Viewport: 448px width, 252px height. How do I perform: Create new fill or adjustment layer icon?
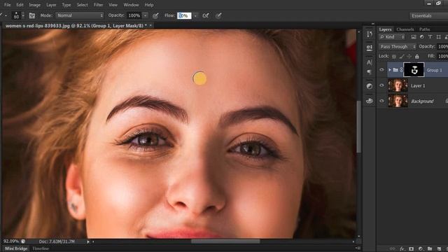tap(421, 249)
